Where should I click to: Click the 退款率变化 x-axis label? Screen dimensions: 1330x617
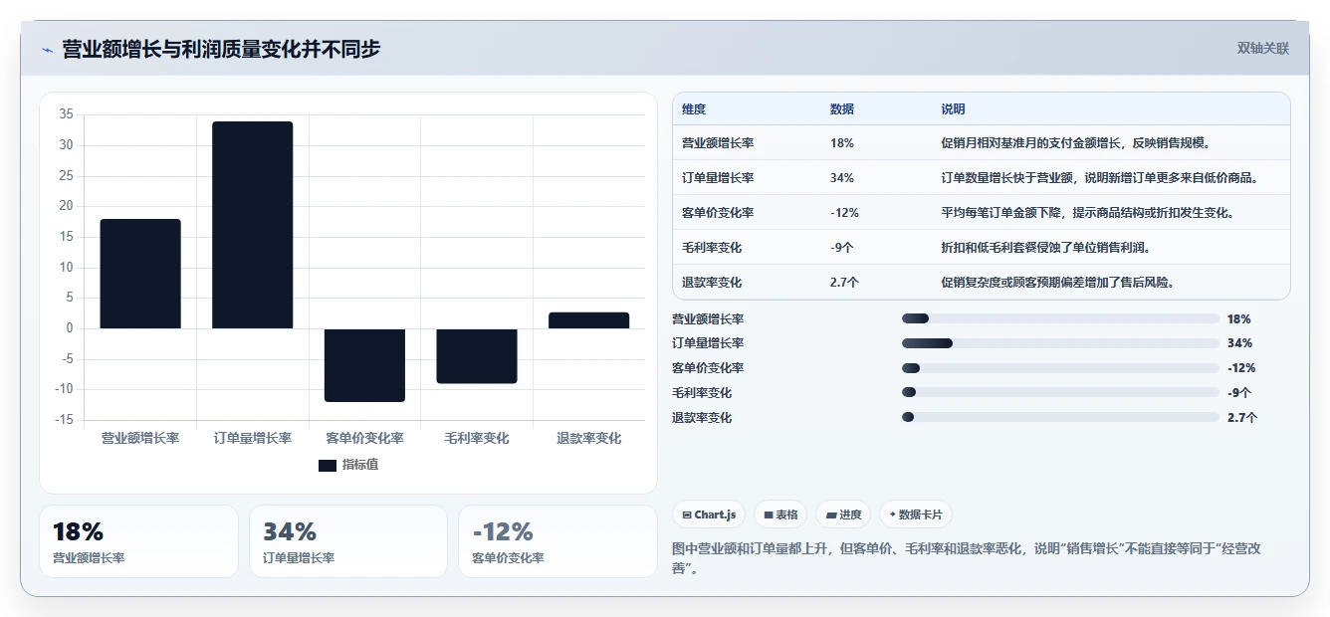pos(588,438)
